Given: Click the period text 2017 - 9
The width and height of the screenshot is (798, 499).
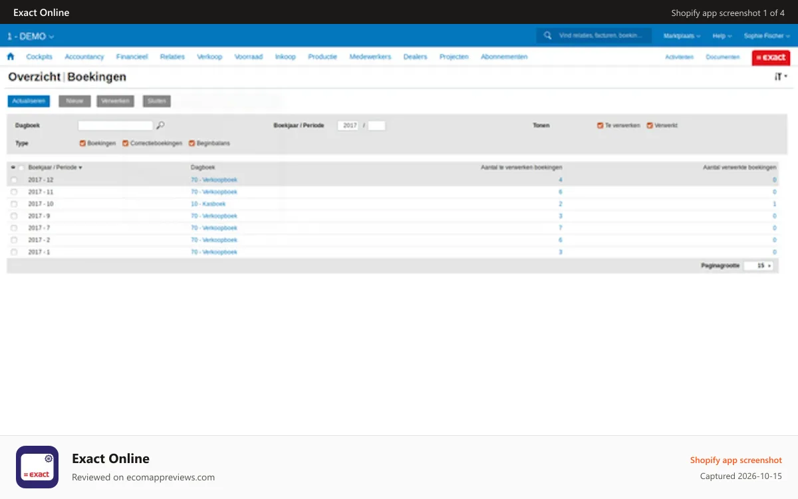Looking at the screenshot, I should pos(39,216).
